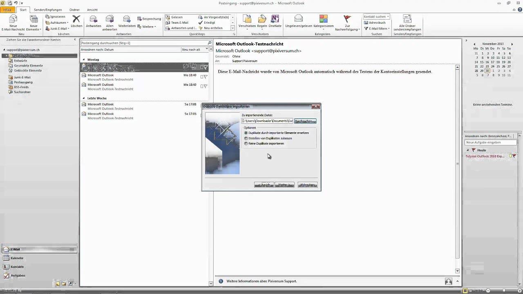Screen dimensions: 523x294
Task: Open the Weitere reply dropdown
Action: tap(147, 27)
